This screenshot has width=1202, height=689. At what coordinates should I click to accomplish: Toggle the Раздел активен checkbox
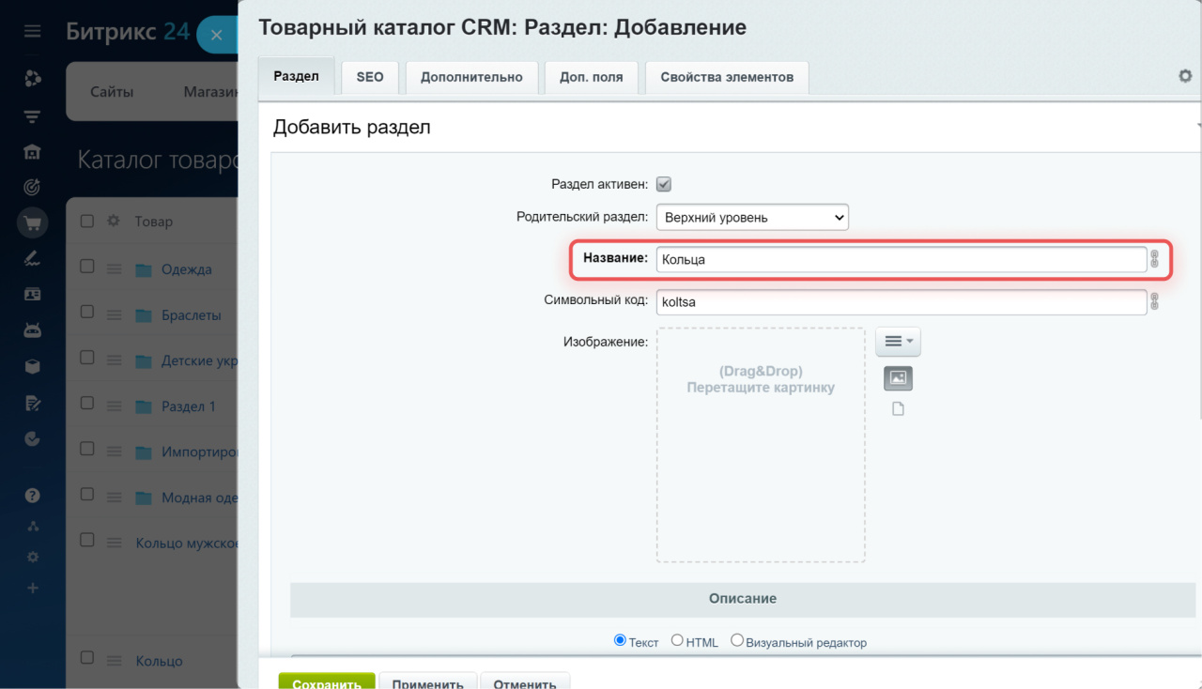tap(663, 185)
